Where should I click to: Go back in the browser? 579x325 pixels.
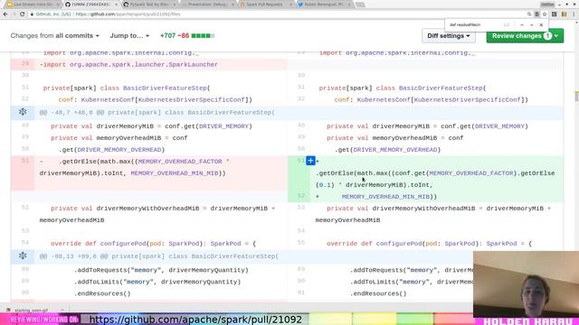[5, 14]
